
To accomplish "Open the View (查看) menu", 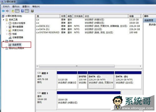I will (26, 7).
